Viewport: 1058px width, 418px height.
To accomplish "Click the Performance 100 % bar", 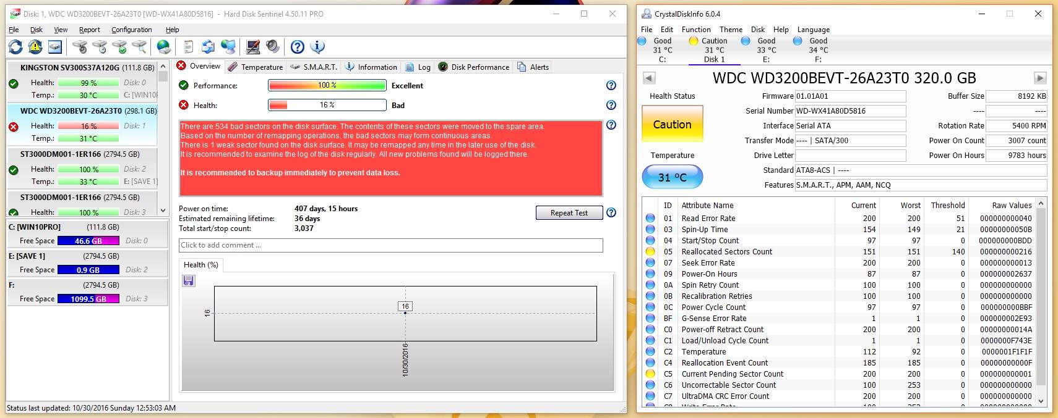I will point(327,85).
